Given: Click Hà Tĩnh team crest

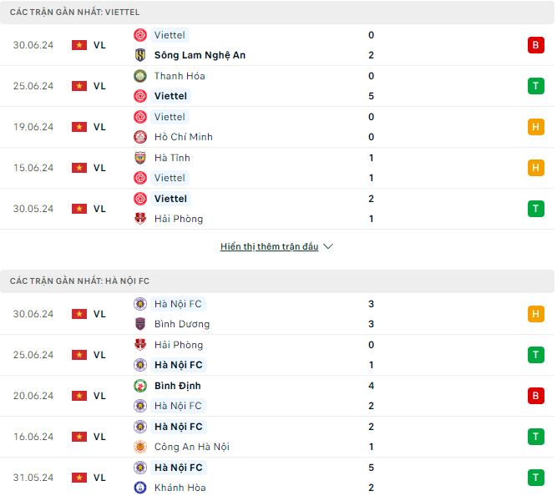Looking at the screenshot, I should tap(140, 158).
